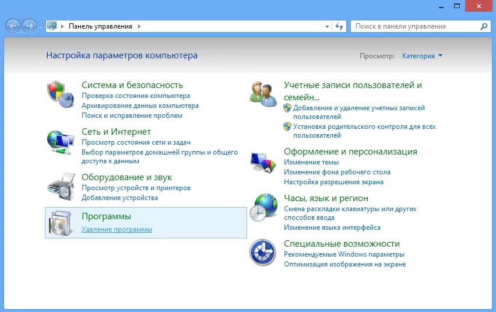Expand the arrow before 'Панель управления' breadcrumb
This screenshot has width=496, height=312.
click(x=62, y=26)
